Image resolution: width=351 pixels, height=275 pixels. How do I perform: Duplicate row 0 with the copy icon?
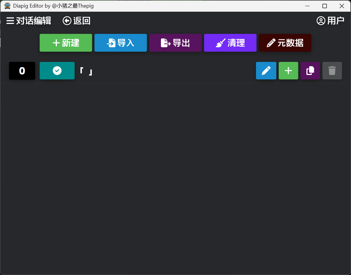point(310,71)
